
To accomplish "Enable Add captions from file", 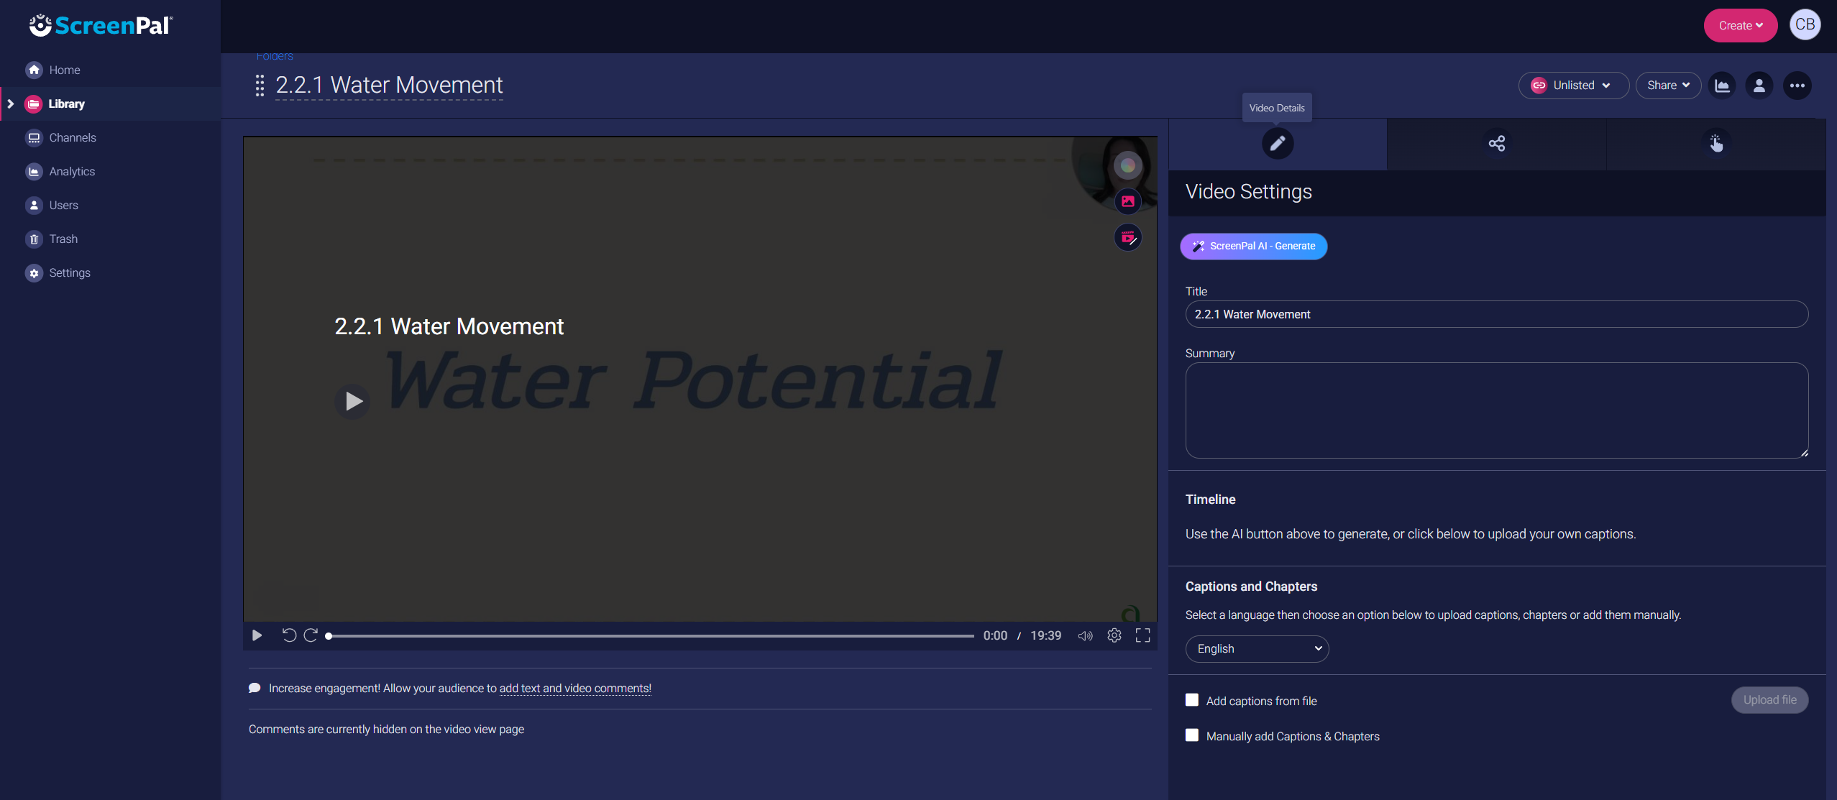I will tap(1191, 699).
